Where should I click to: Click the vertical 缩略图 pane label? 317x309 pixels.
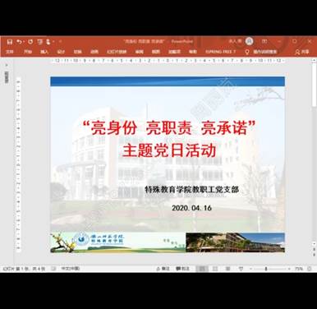click(x=7, y=77)
